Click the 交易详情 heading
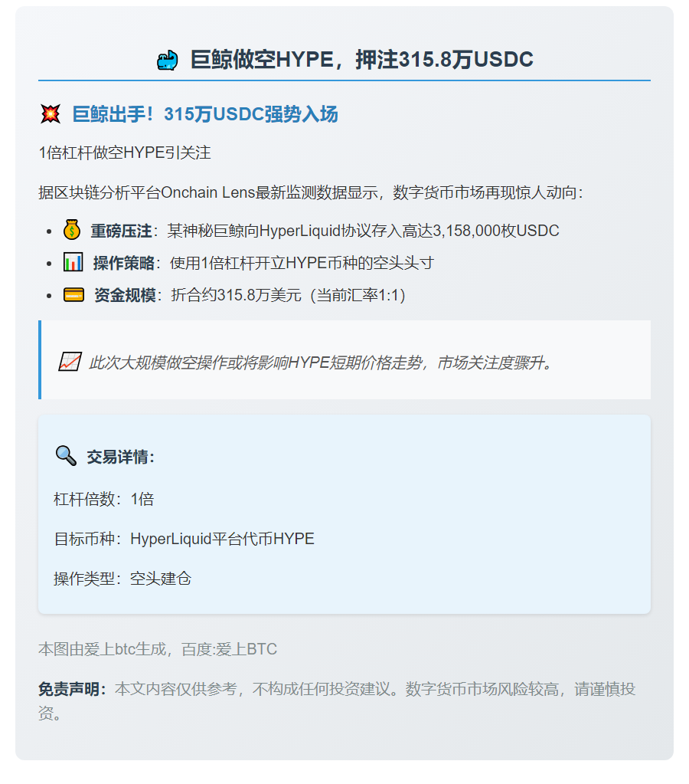The height and width of the screenshot is (784, 689). pyautogui.click(x=120, y=457)
